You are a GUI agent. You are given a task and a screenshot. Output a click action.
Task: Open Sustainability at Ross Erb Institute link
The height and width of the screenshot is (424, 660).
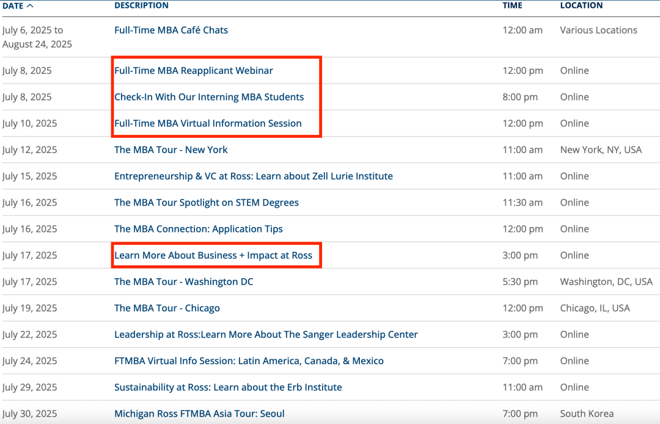[228, 387]
